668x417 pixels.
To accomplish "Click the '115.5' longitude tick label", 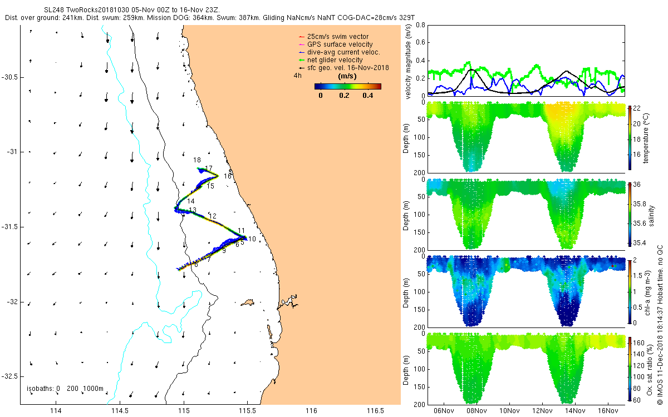I will click(247, 411).
